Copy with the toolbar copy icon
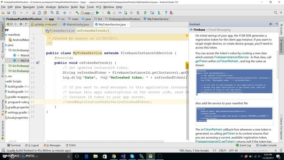 (39, 13)
